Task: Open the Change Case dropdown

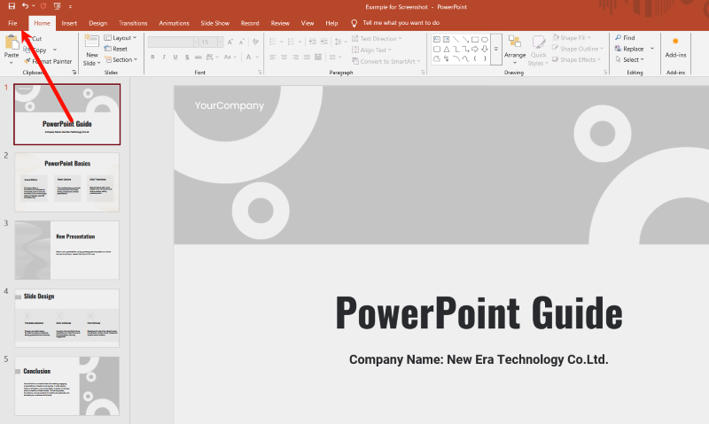Action: click(x=230, y=57)
